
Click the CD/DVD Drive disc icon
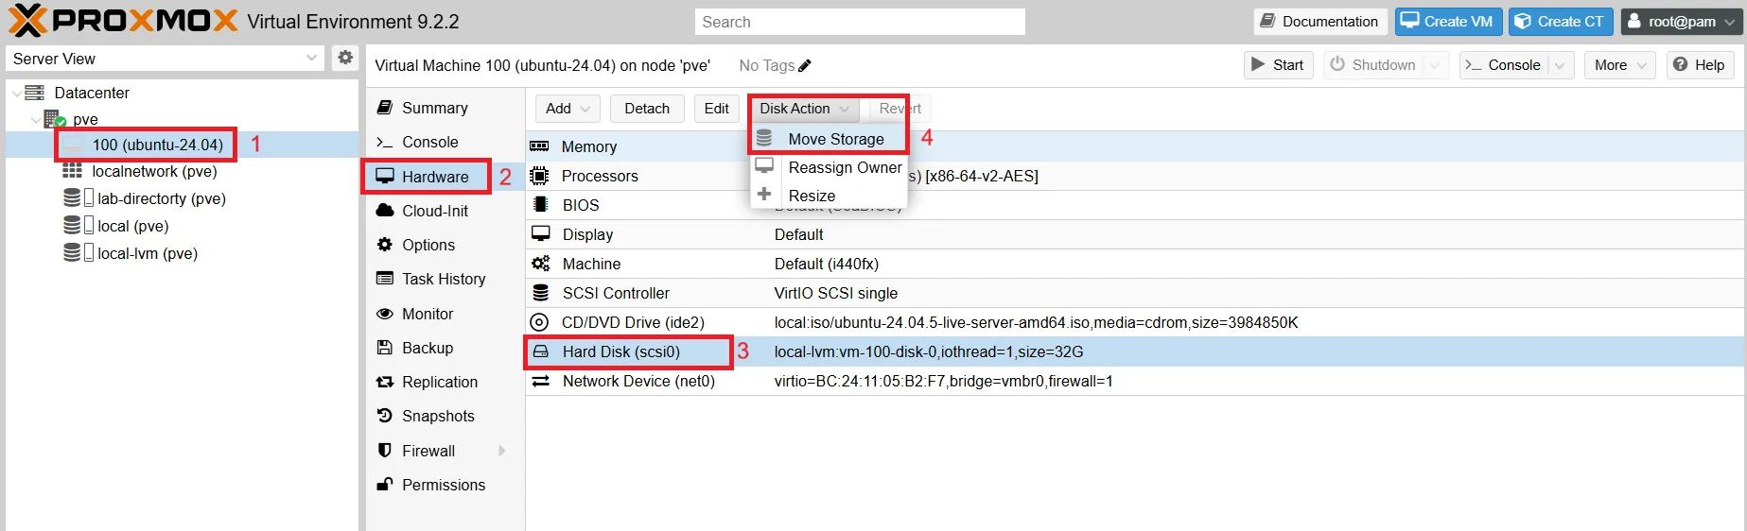[539, 322]
